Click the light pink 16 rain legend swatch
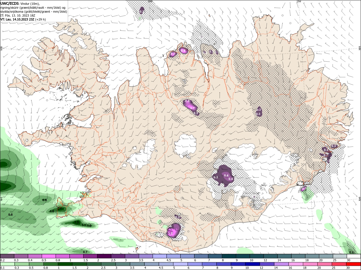This screenshot has width=361, height=270. coord(296,264)
